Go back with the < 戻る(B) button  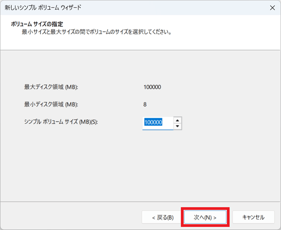click(162, 217)
